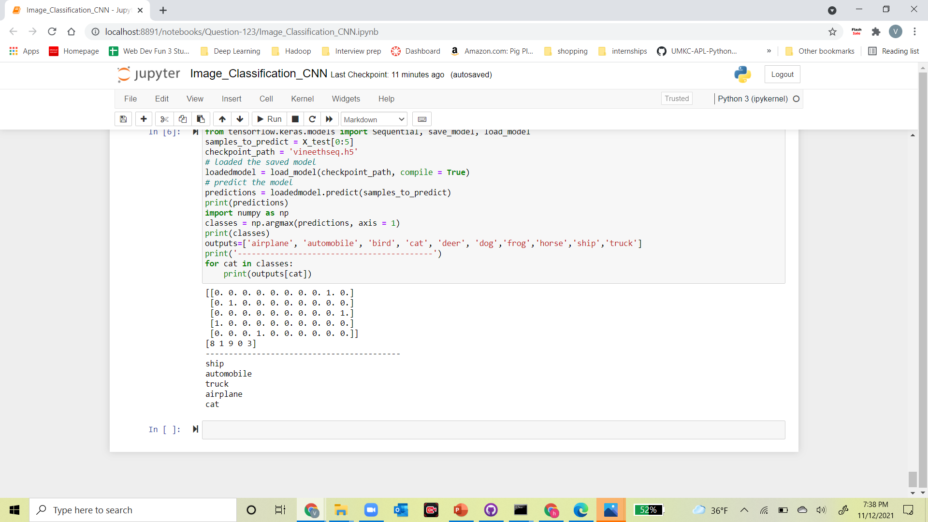Click the Logout button

tap(782, 74)
